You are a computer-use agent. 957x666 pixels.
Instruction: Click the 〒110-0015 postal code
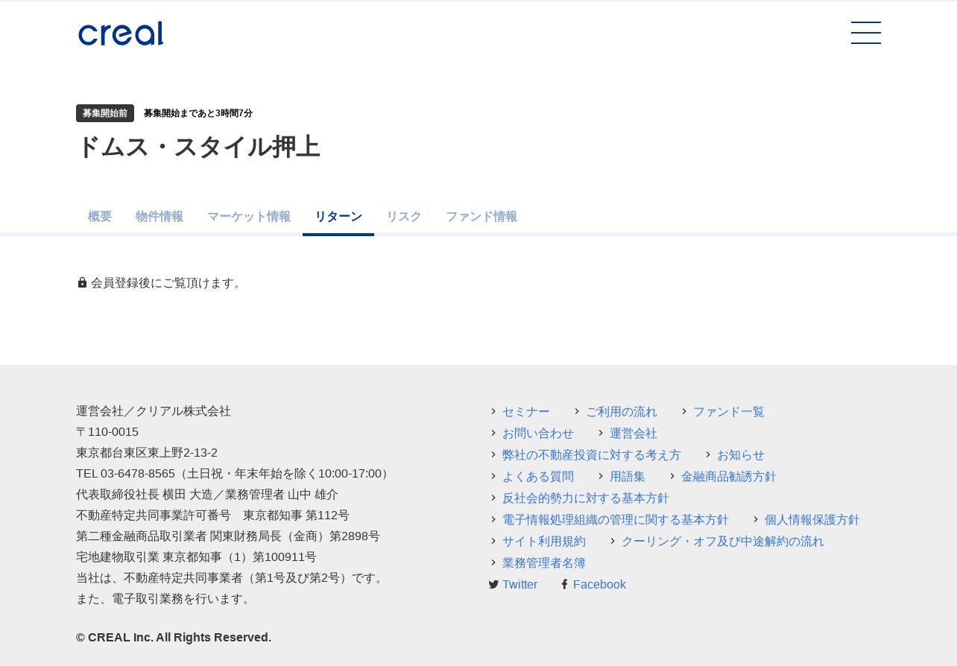coord(107,432)
